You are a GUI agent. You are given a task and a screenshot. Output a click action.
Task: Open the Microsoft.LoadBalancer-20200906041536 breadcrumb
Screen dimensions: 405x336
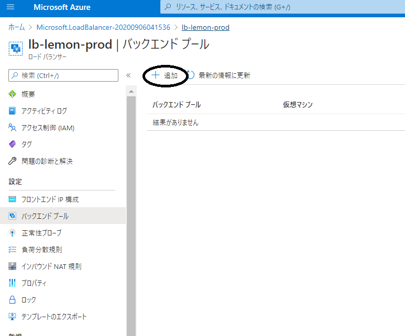[x=103, y=27]
